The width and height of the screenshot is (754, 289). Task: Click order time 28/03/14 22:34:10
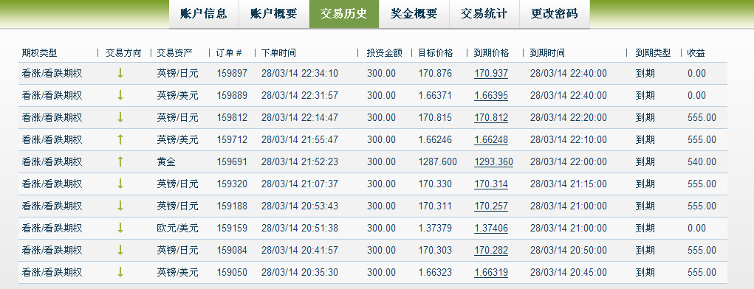point(300,74)
